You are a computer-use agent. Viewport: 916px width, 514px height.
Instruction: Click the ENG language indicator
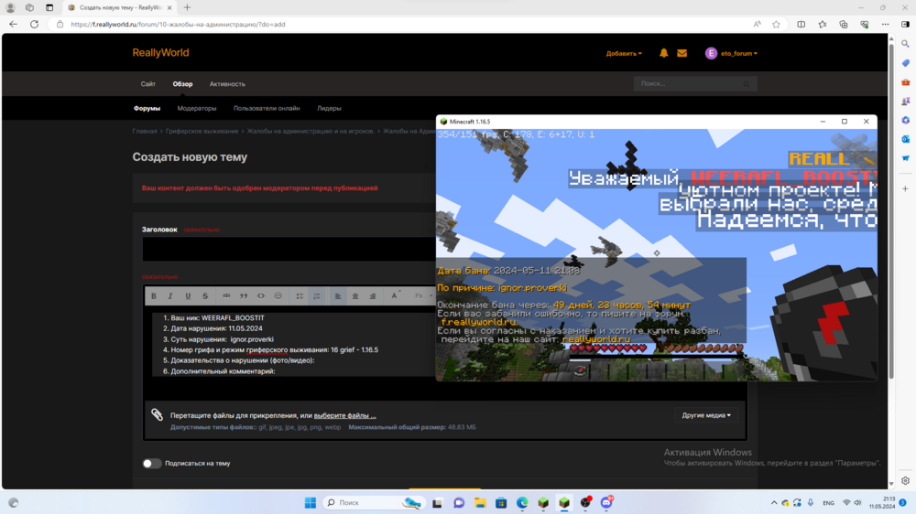tap(828, 503)
